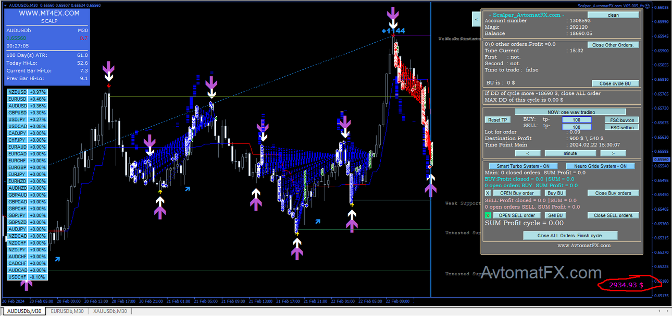
Task: Click OPEN Buy order button
Action: pyautogui.click(x=517, y=193)
